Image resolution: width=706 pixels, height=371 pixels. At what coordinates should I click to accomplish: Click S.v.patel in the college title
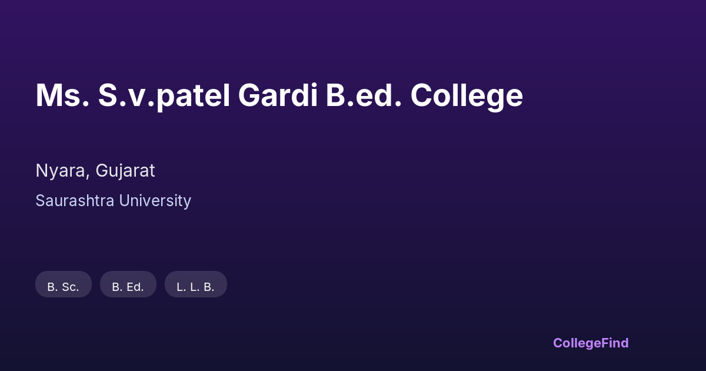click(x=164, y=95)
